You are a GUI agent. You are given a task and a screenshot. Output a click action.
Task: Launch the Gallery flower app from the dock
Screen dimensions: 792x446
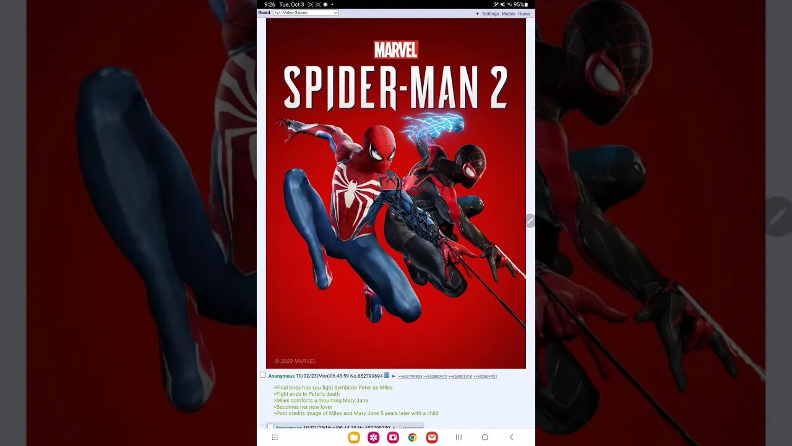[374, 437]
